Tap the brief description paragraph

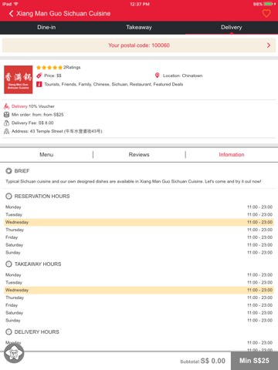tap(134, 181)
